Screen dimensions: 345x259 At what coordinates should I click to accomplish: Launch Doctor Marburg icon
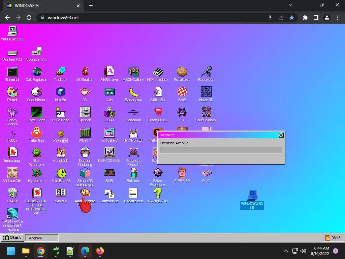click(85, 157)
